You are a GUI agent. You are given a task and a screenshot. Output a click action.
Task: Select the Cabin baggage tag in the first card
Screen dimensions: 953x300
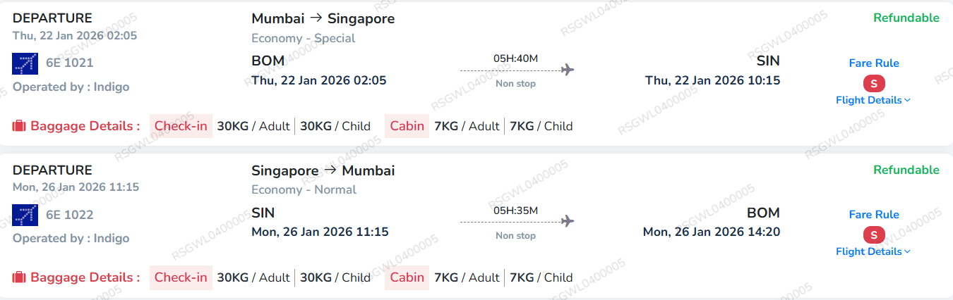pos(407,126)
